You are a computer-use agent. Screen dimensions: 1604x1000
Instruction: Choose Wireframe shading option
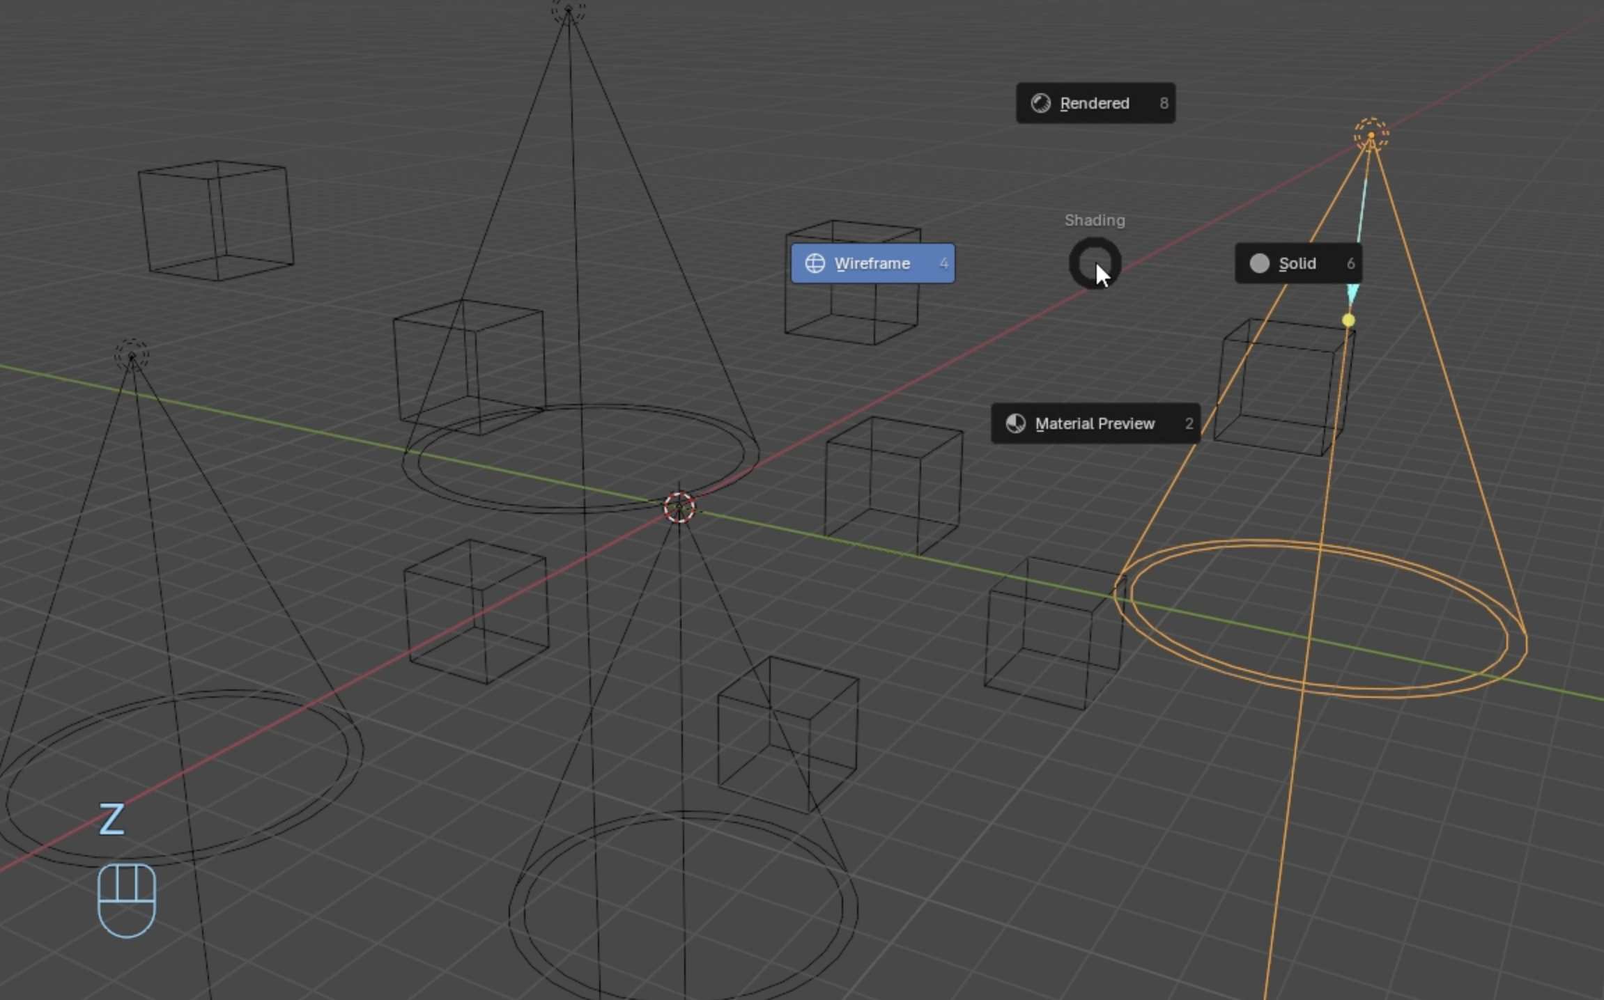pyautogui.click(x=872, y=263)
